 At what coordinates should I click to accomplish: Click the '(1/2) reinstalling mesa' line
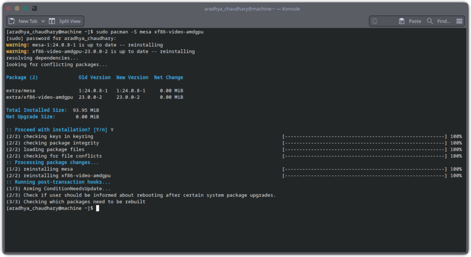[40, 169]
